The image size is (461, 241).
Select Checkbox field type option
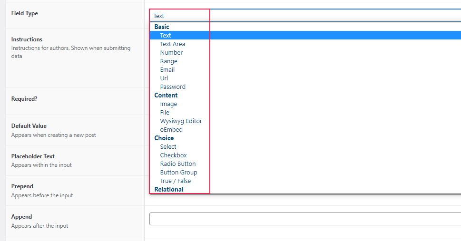(x=174, y=155)
